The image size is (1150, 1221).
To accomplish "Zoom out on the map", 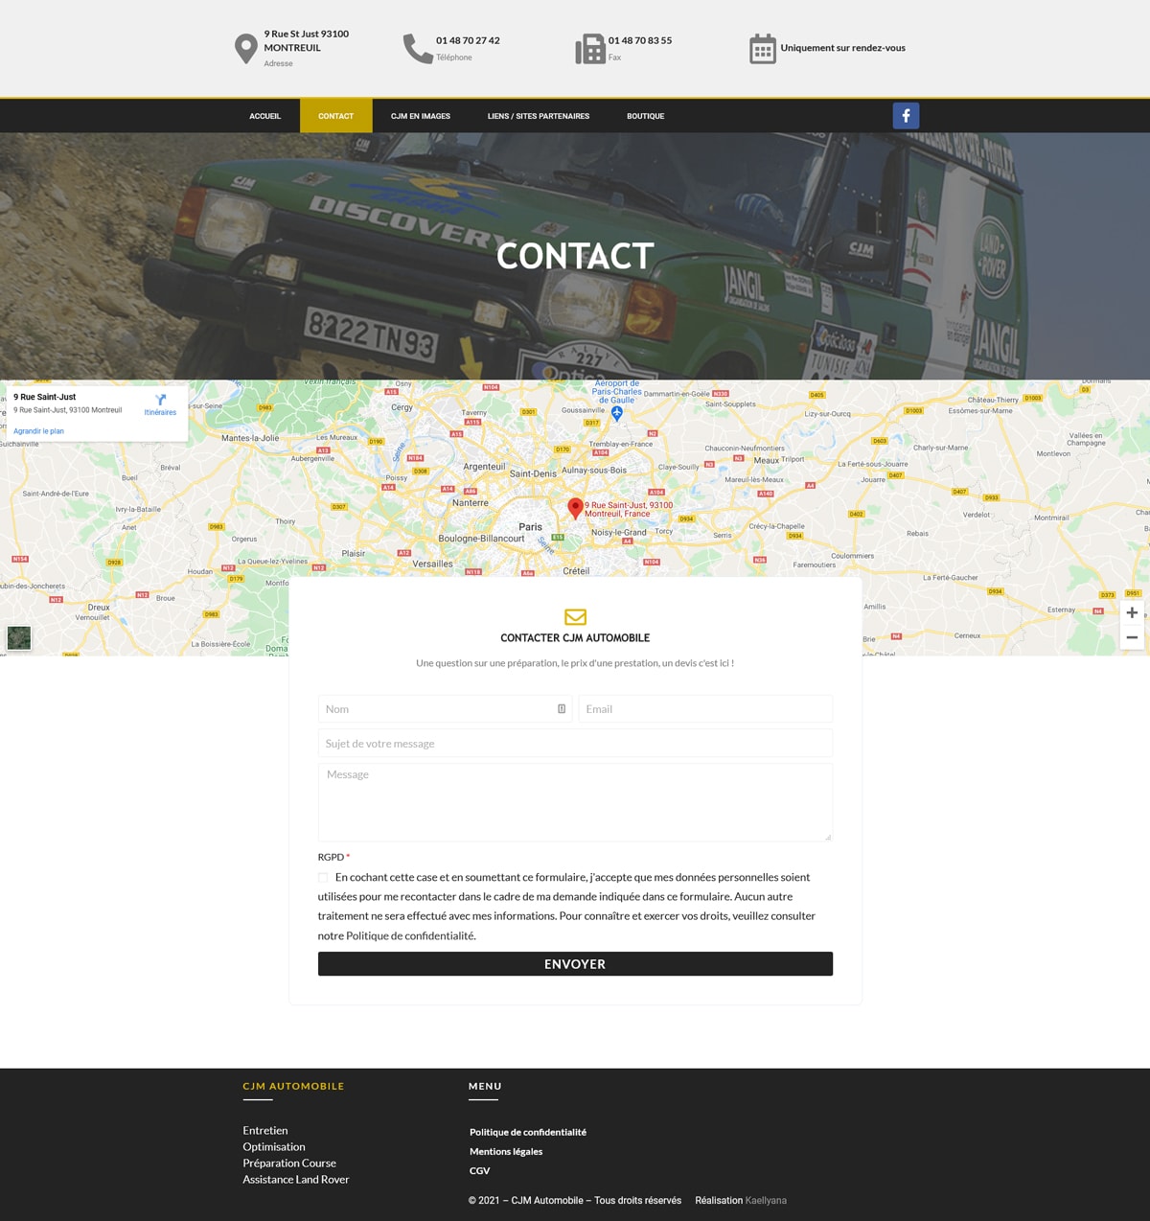I will coord(1132,637).
